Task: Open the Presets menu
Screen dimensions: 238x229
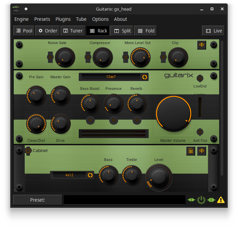Action: coord(42,19)
